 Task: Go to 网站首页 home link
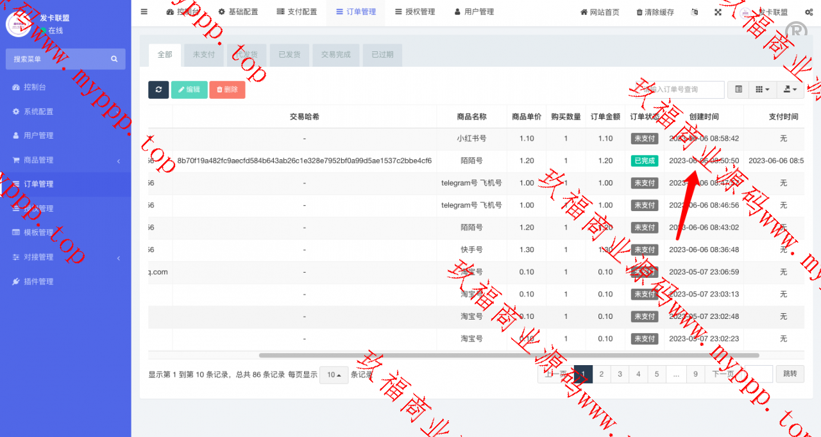click(x=600, y=12)
